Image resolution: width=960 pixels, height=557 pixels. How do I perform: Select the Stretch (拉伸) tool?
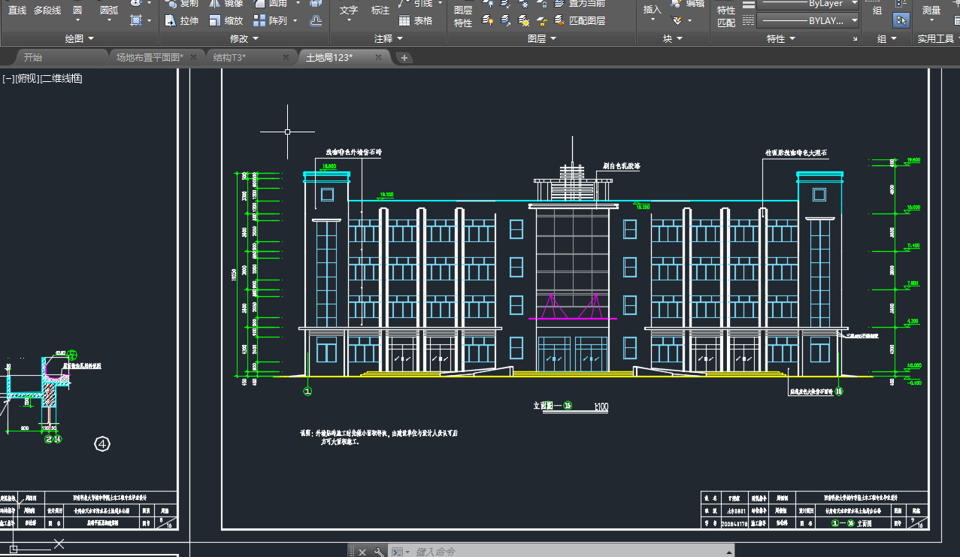pyautogui.click(x=181, y=21)
